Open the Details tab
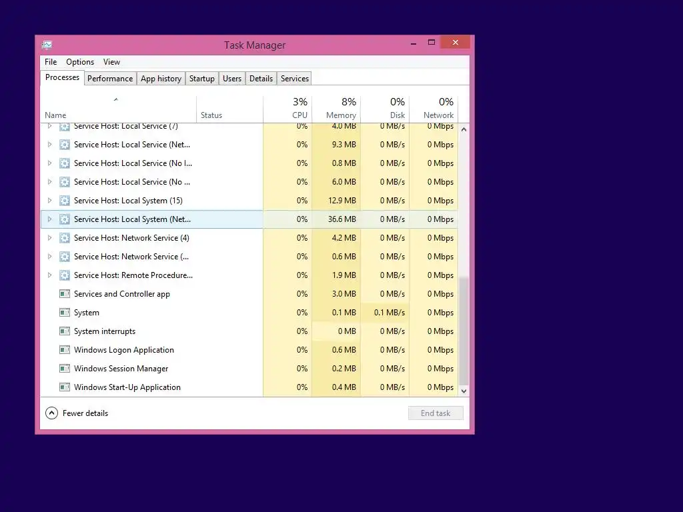Image resolution: width=683 pixels, height=512 pixels. [x=261, y=79]
